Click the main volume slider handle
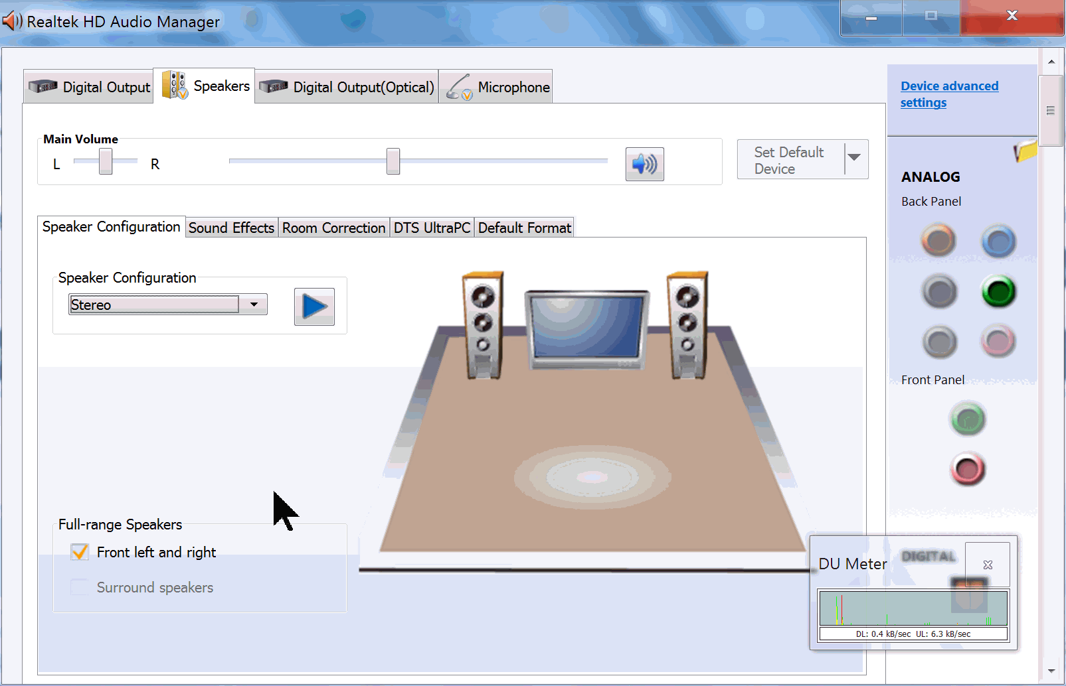Screen dimensions: 1066x686 click(x=393, y=161)
